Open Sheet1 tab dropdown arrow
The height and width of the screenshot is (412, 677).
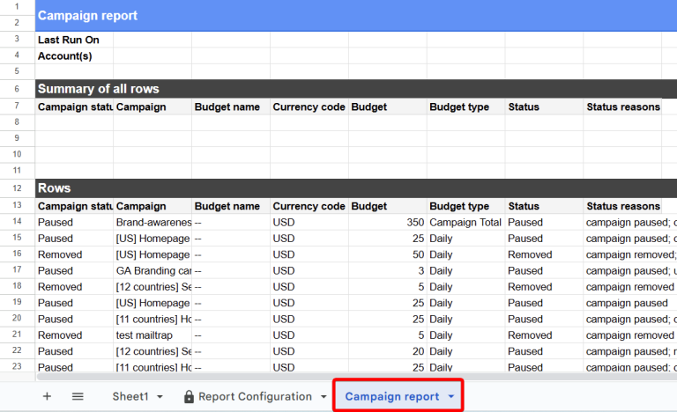160,397
